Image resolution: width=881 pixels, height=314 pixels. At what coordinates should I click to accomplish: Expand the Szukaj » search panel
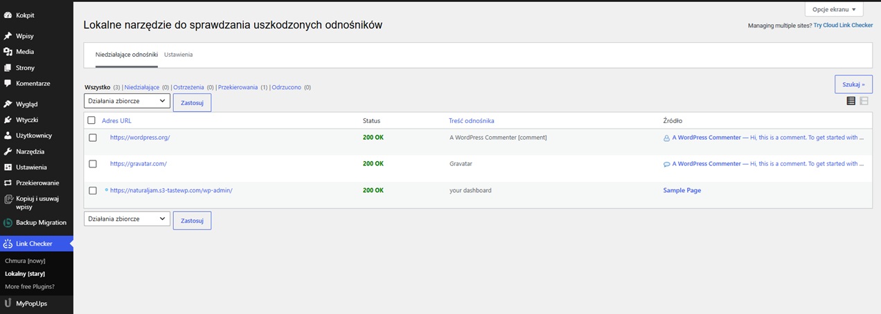(853, 84)
